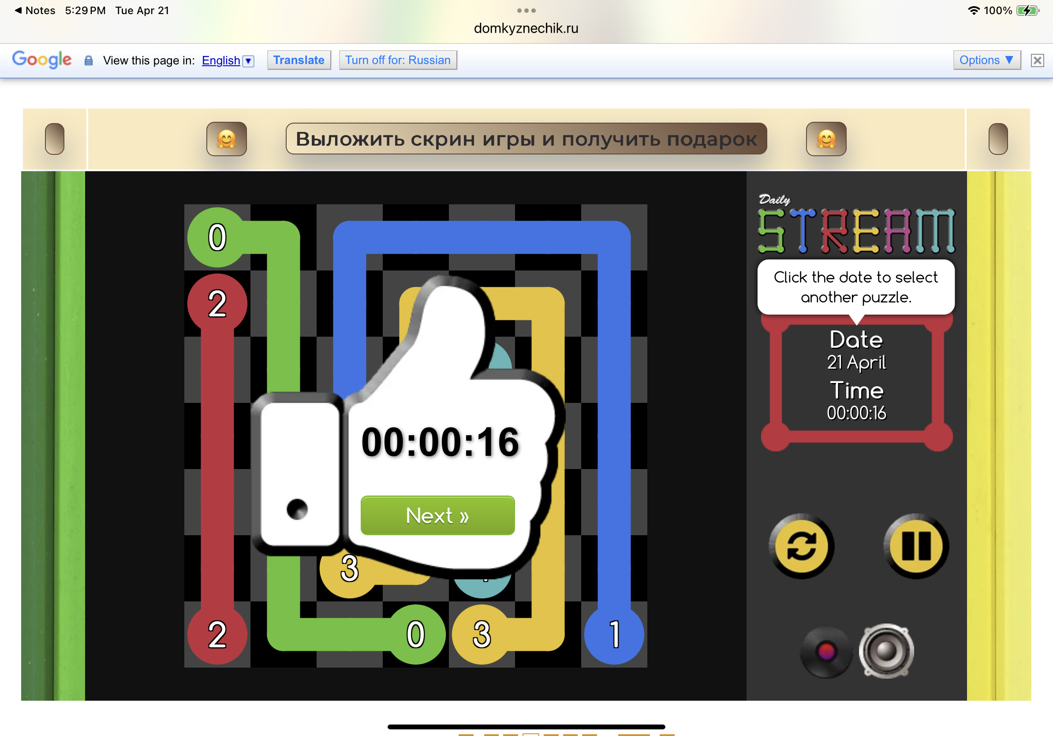
Task: Expand the Options dropdown menu
Action: coord(986,60)
